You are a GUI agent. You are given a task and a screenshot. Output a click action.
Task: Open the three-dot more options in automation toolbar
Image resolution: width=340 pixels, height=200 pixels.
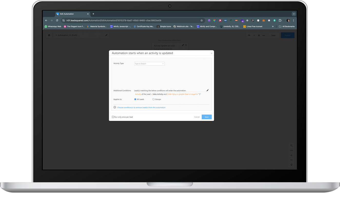click(264, 35)
